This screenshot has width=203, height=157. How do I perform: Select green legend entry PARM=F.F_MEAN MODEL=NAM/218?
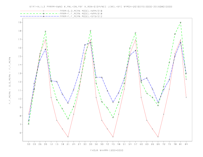(81, 14)
